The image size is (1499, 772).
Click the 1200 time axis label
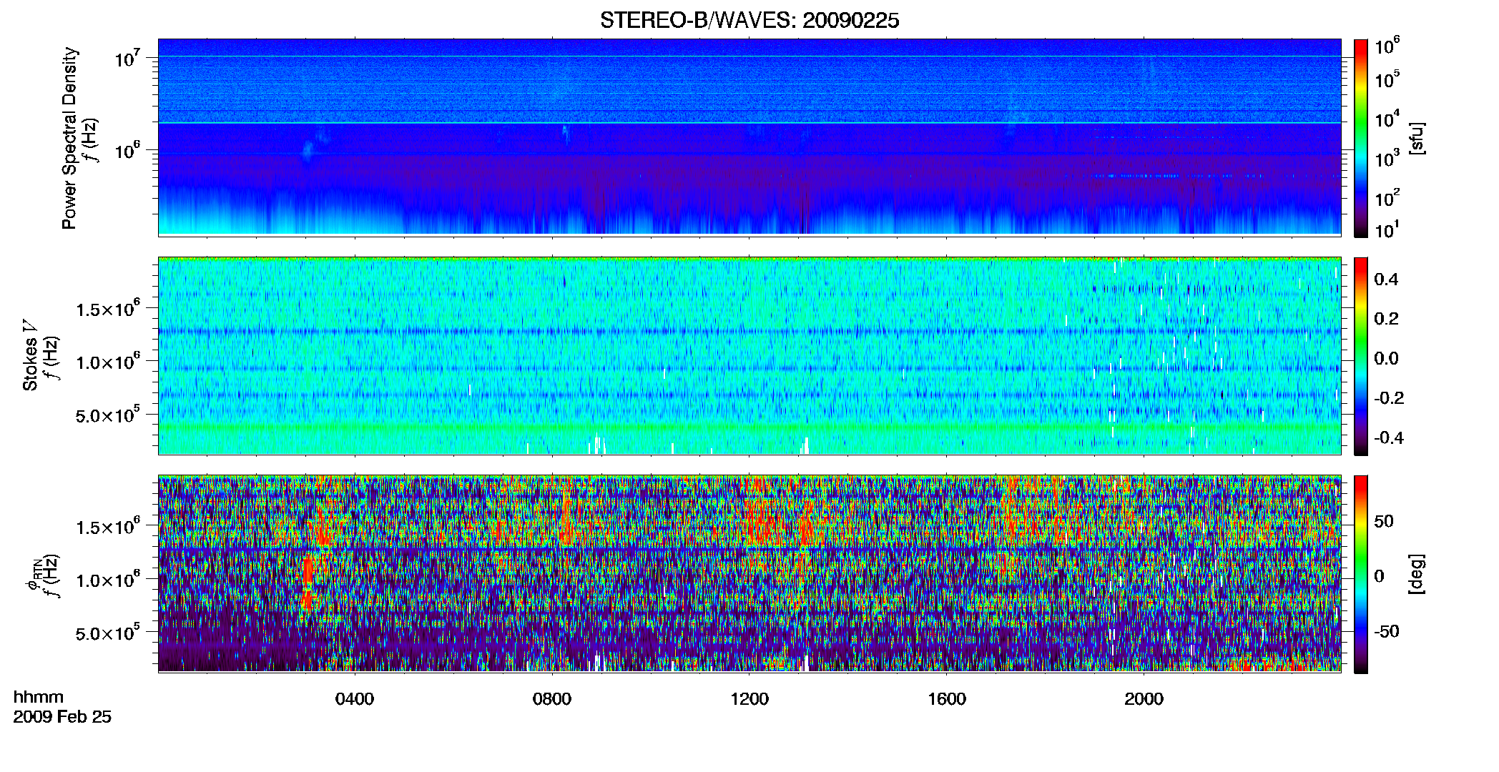tap(749, 699)
